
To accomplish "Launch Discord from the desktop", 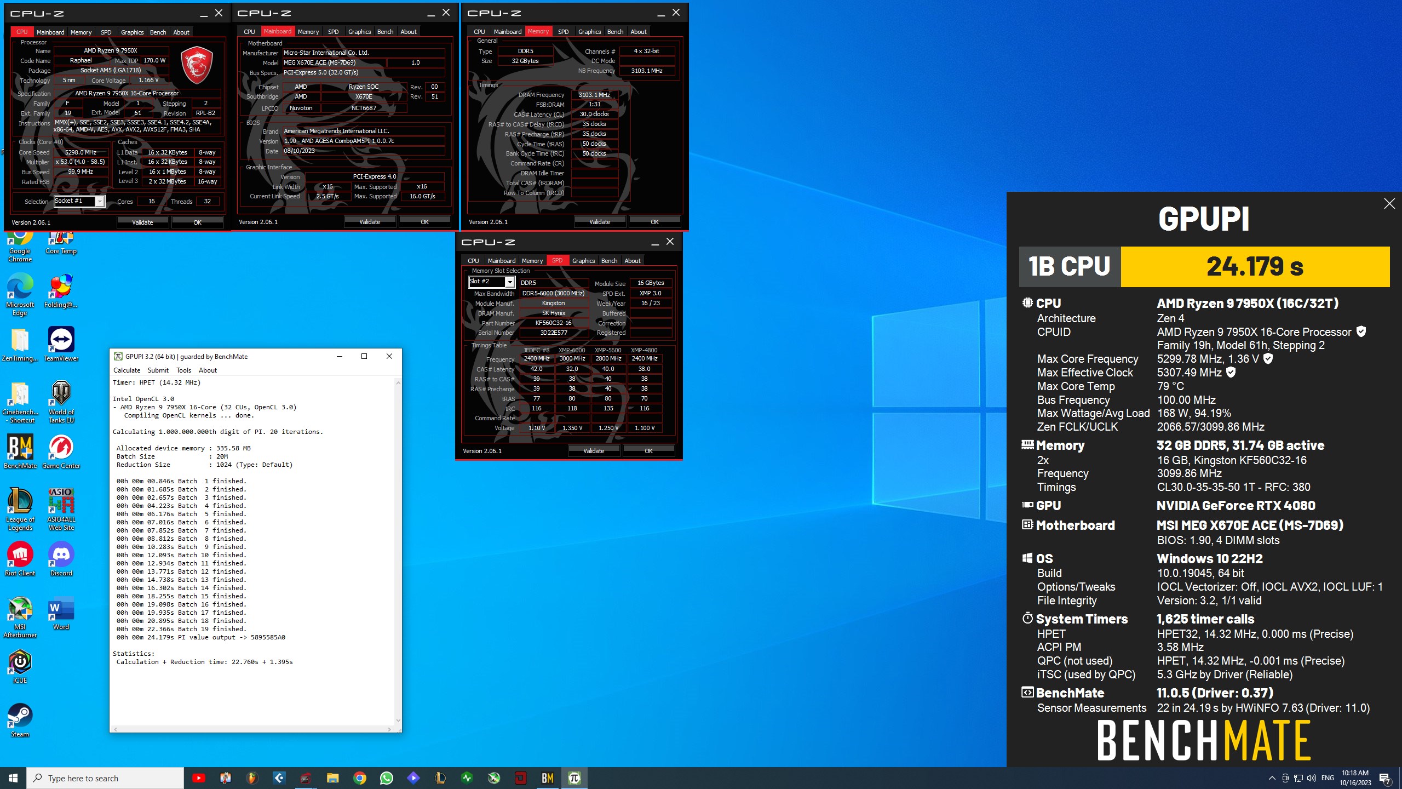I will click(61, 560).
